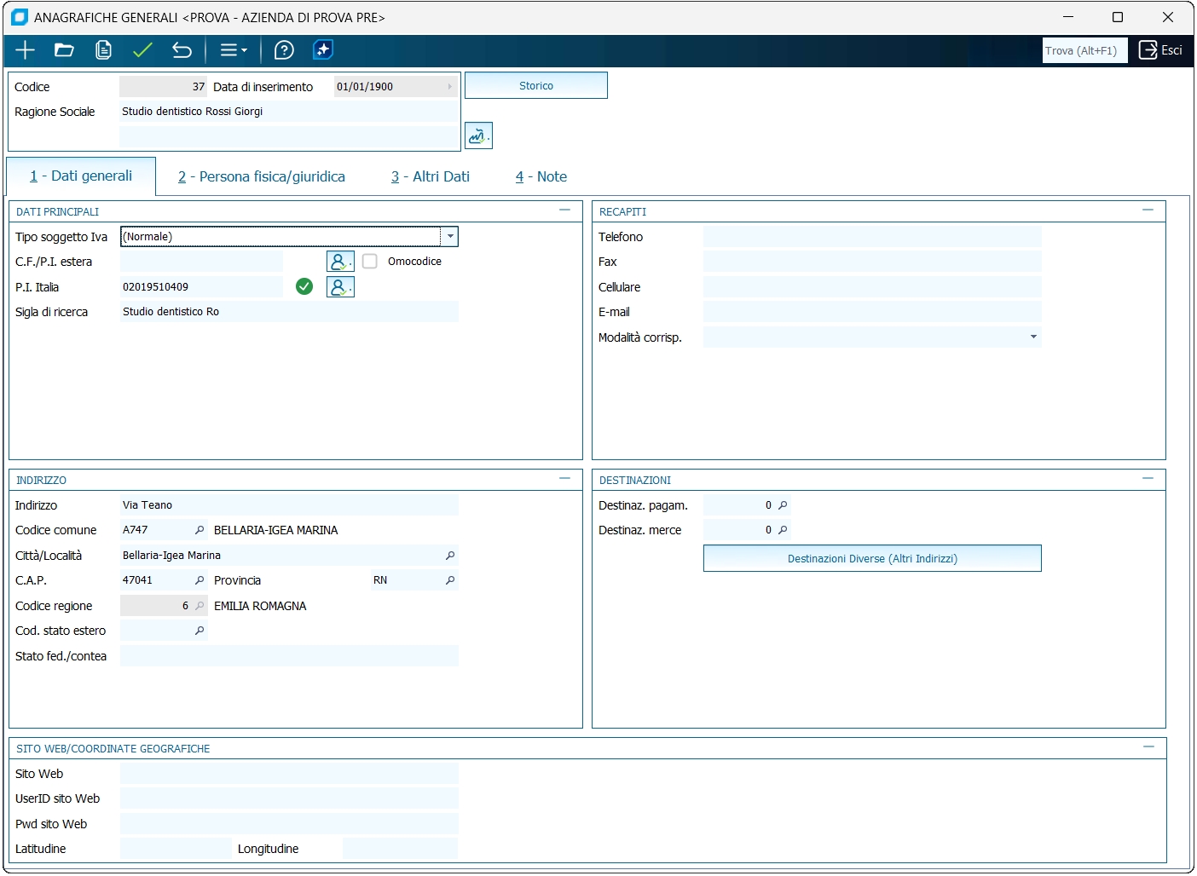Click the person lookup icon beside P.I. Italia

click(x=340, y=287)
